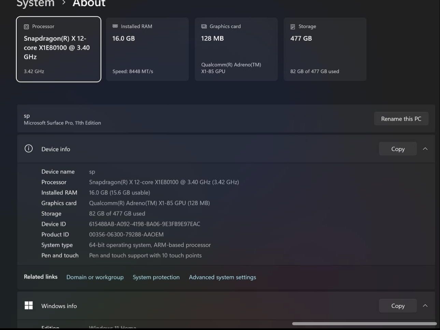
Task: Click "Qualcomm(R) Adreno(TM) X1-85 GPU" in Graphics card tile
Action: [x=231, y=68]
